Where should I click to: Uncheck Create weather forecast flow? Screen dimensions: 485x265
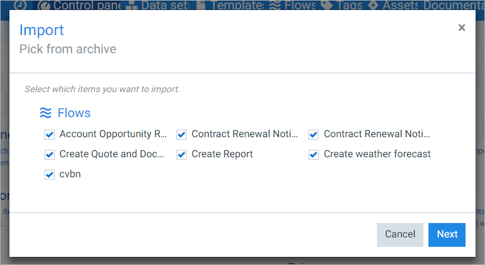[x=313, y=155]
